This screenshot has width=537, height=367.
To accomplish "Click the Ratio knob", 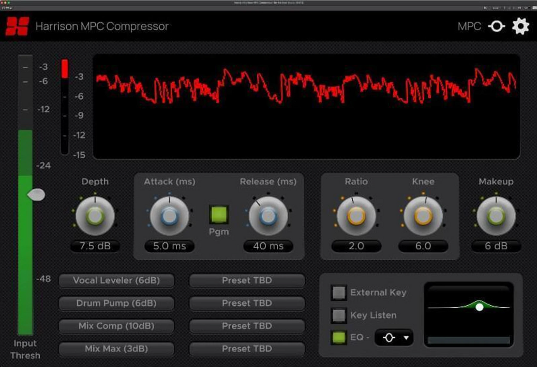I will pos(356,216).
